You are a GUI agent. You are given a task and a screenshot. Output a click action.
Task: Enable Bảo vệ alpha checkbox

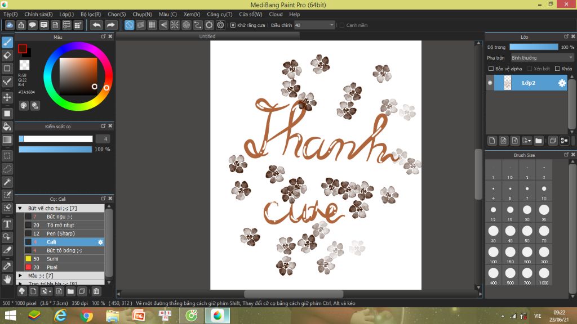pos(491,69)
